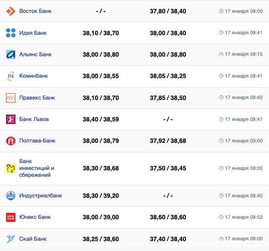Image resolution: width=269 pixels, height=251 pixels.
Task: Click the Скай Банк bird logo
Action: [x=11, y=239]
